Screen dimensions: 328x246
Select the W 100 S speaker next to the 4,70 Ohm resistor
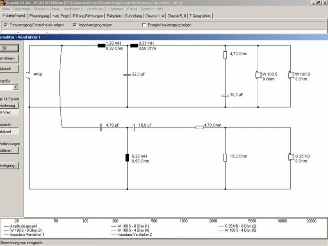pos(259,75)
